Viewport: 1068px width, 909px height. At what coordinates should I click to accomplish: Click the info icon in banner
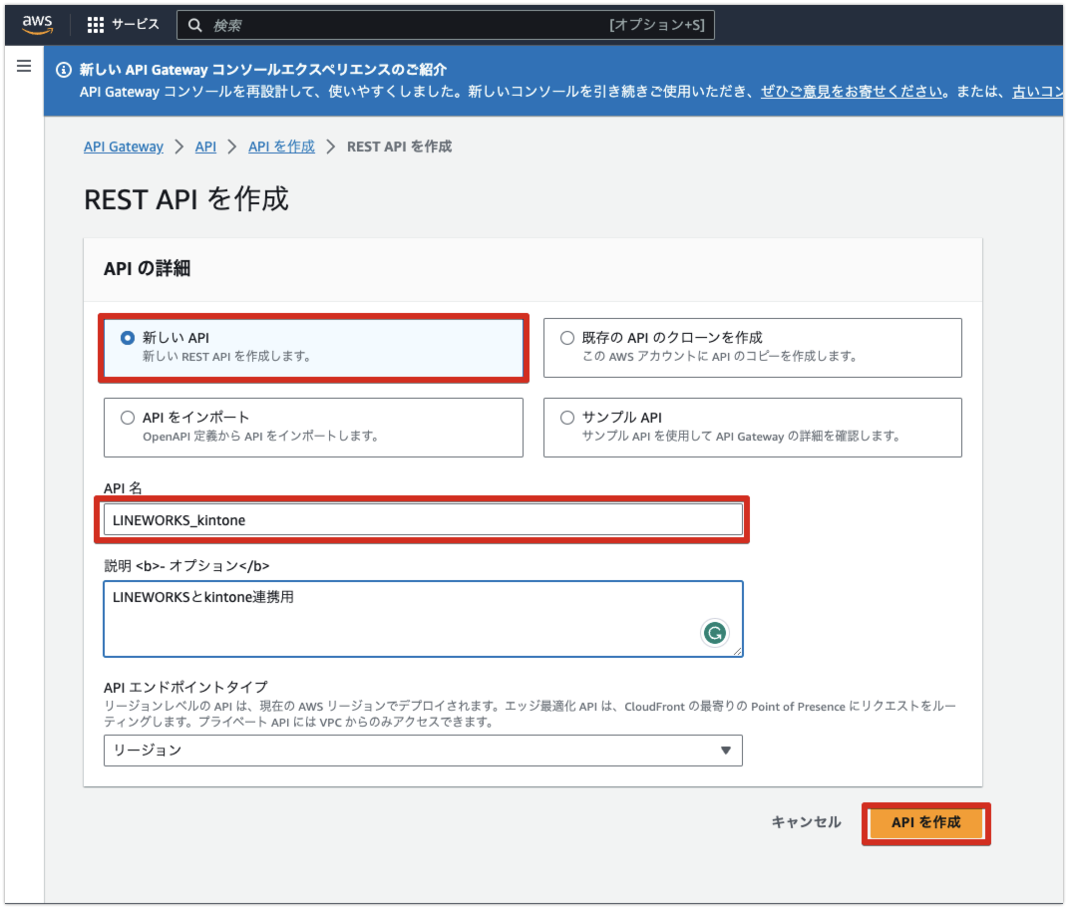click(x=64, y=70)
